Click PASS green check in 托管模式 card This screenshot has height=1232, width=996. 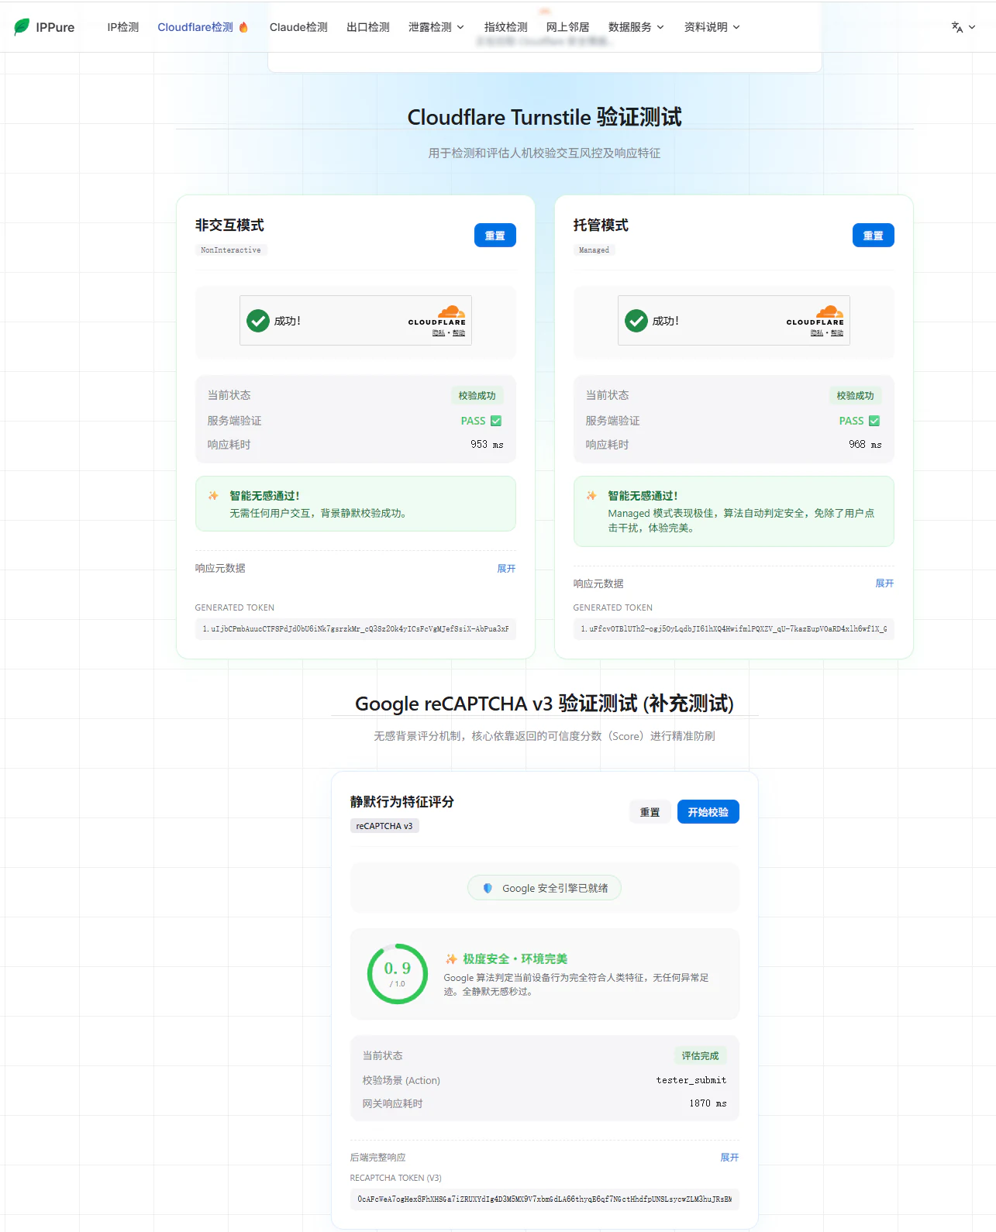pos(874,421)
